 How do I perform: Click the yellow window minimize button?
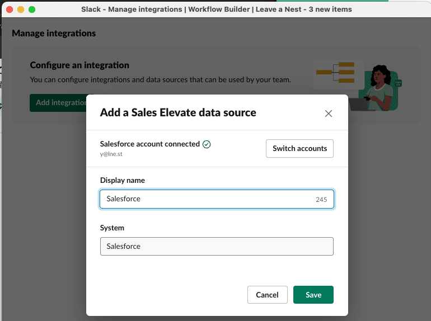click(x=21, y=10)
